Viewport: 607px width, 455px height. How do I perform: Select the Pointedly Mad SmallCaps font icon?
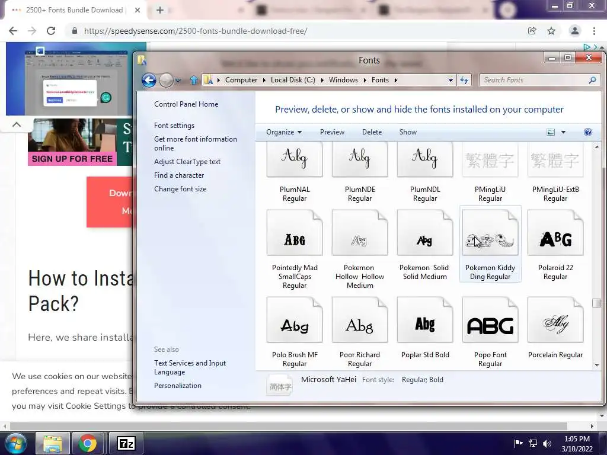click(x=295, y=233)
